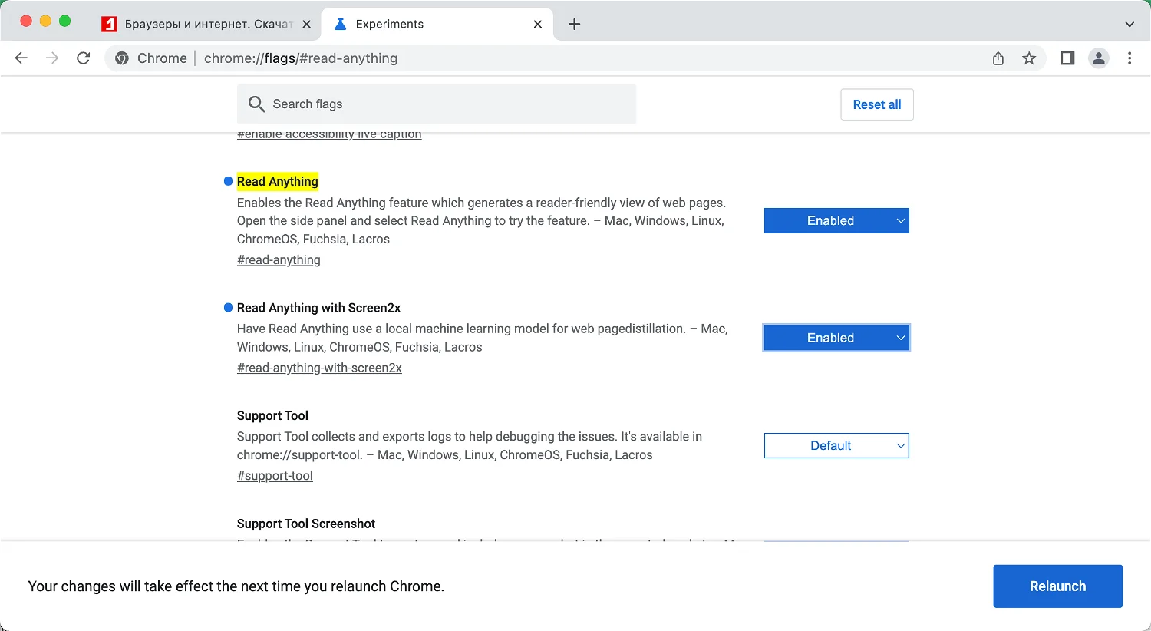
Task: Open the side panel icon
Action: 1067,58
